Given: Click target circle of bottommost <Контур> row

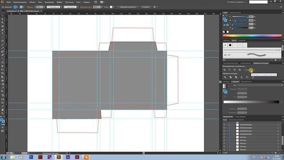Looking at the screenshot, I should [x=278, y=150].
